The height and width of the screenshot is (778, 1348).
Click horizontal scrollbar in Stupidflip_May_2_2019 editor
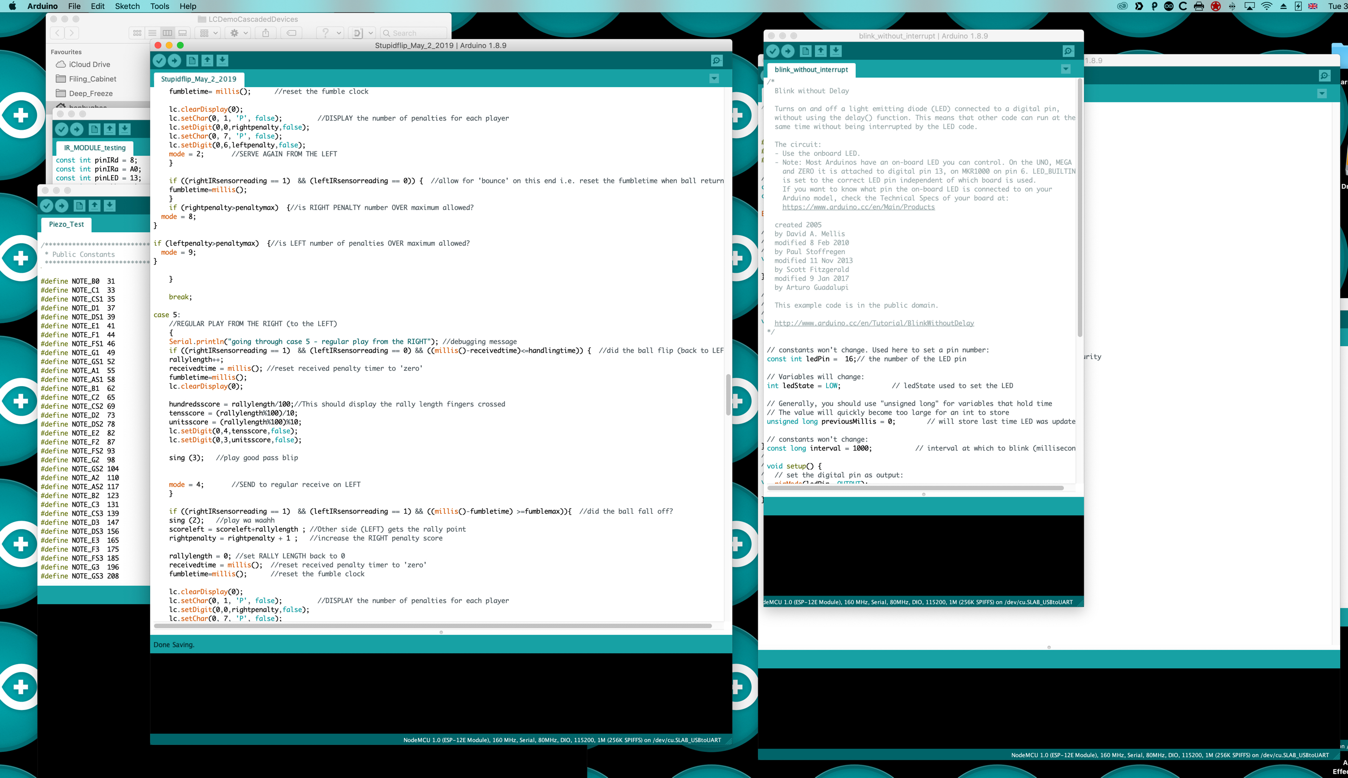(x=433, y=625)
